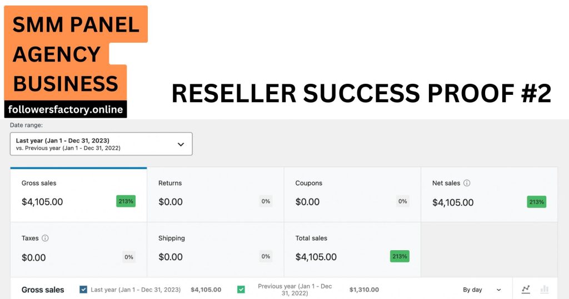Switch to bar chart view icon
Screen dimensions: 569x299
point(545,289)
